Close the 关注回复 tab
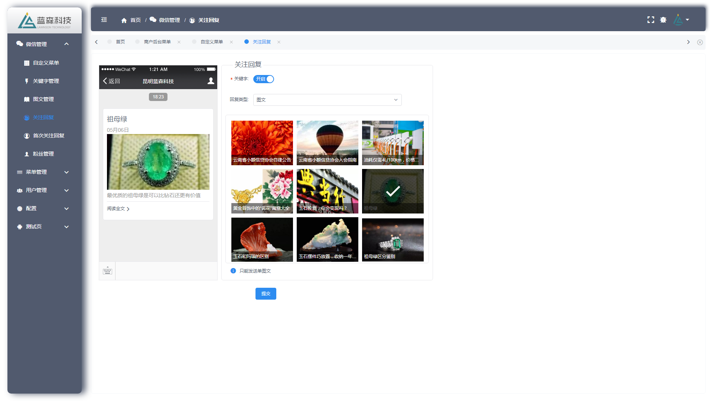 point(279,42)
